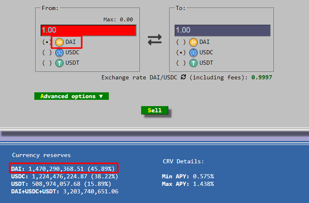Click the USDC coin icon in From panel
This screenshot has width=309, height=203.
click(59, 53)
